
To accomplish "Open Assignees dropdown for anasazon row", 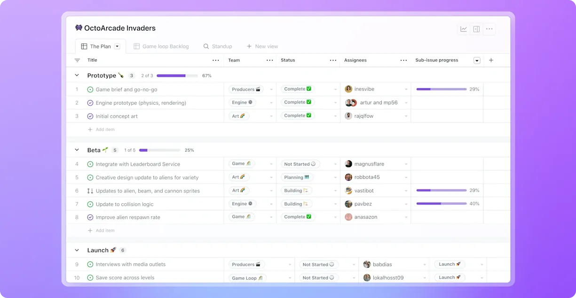I will pos(406,217).
